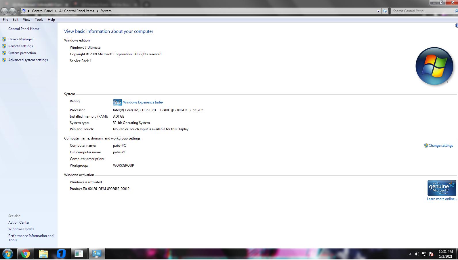Open Windows Update link
Screen dimensions: 458x260
[x=21, y=229]
